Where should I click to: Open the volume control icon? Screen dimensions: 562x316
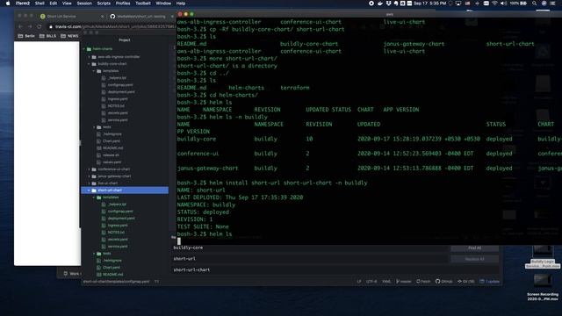tap(503, 4)
